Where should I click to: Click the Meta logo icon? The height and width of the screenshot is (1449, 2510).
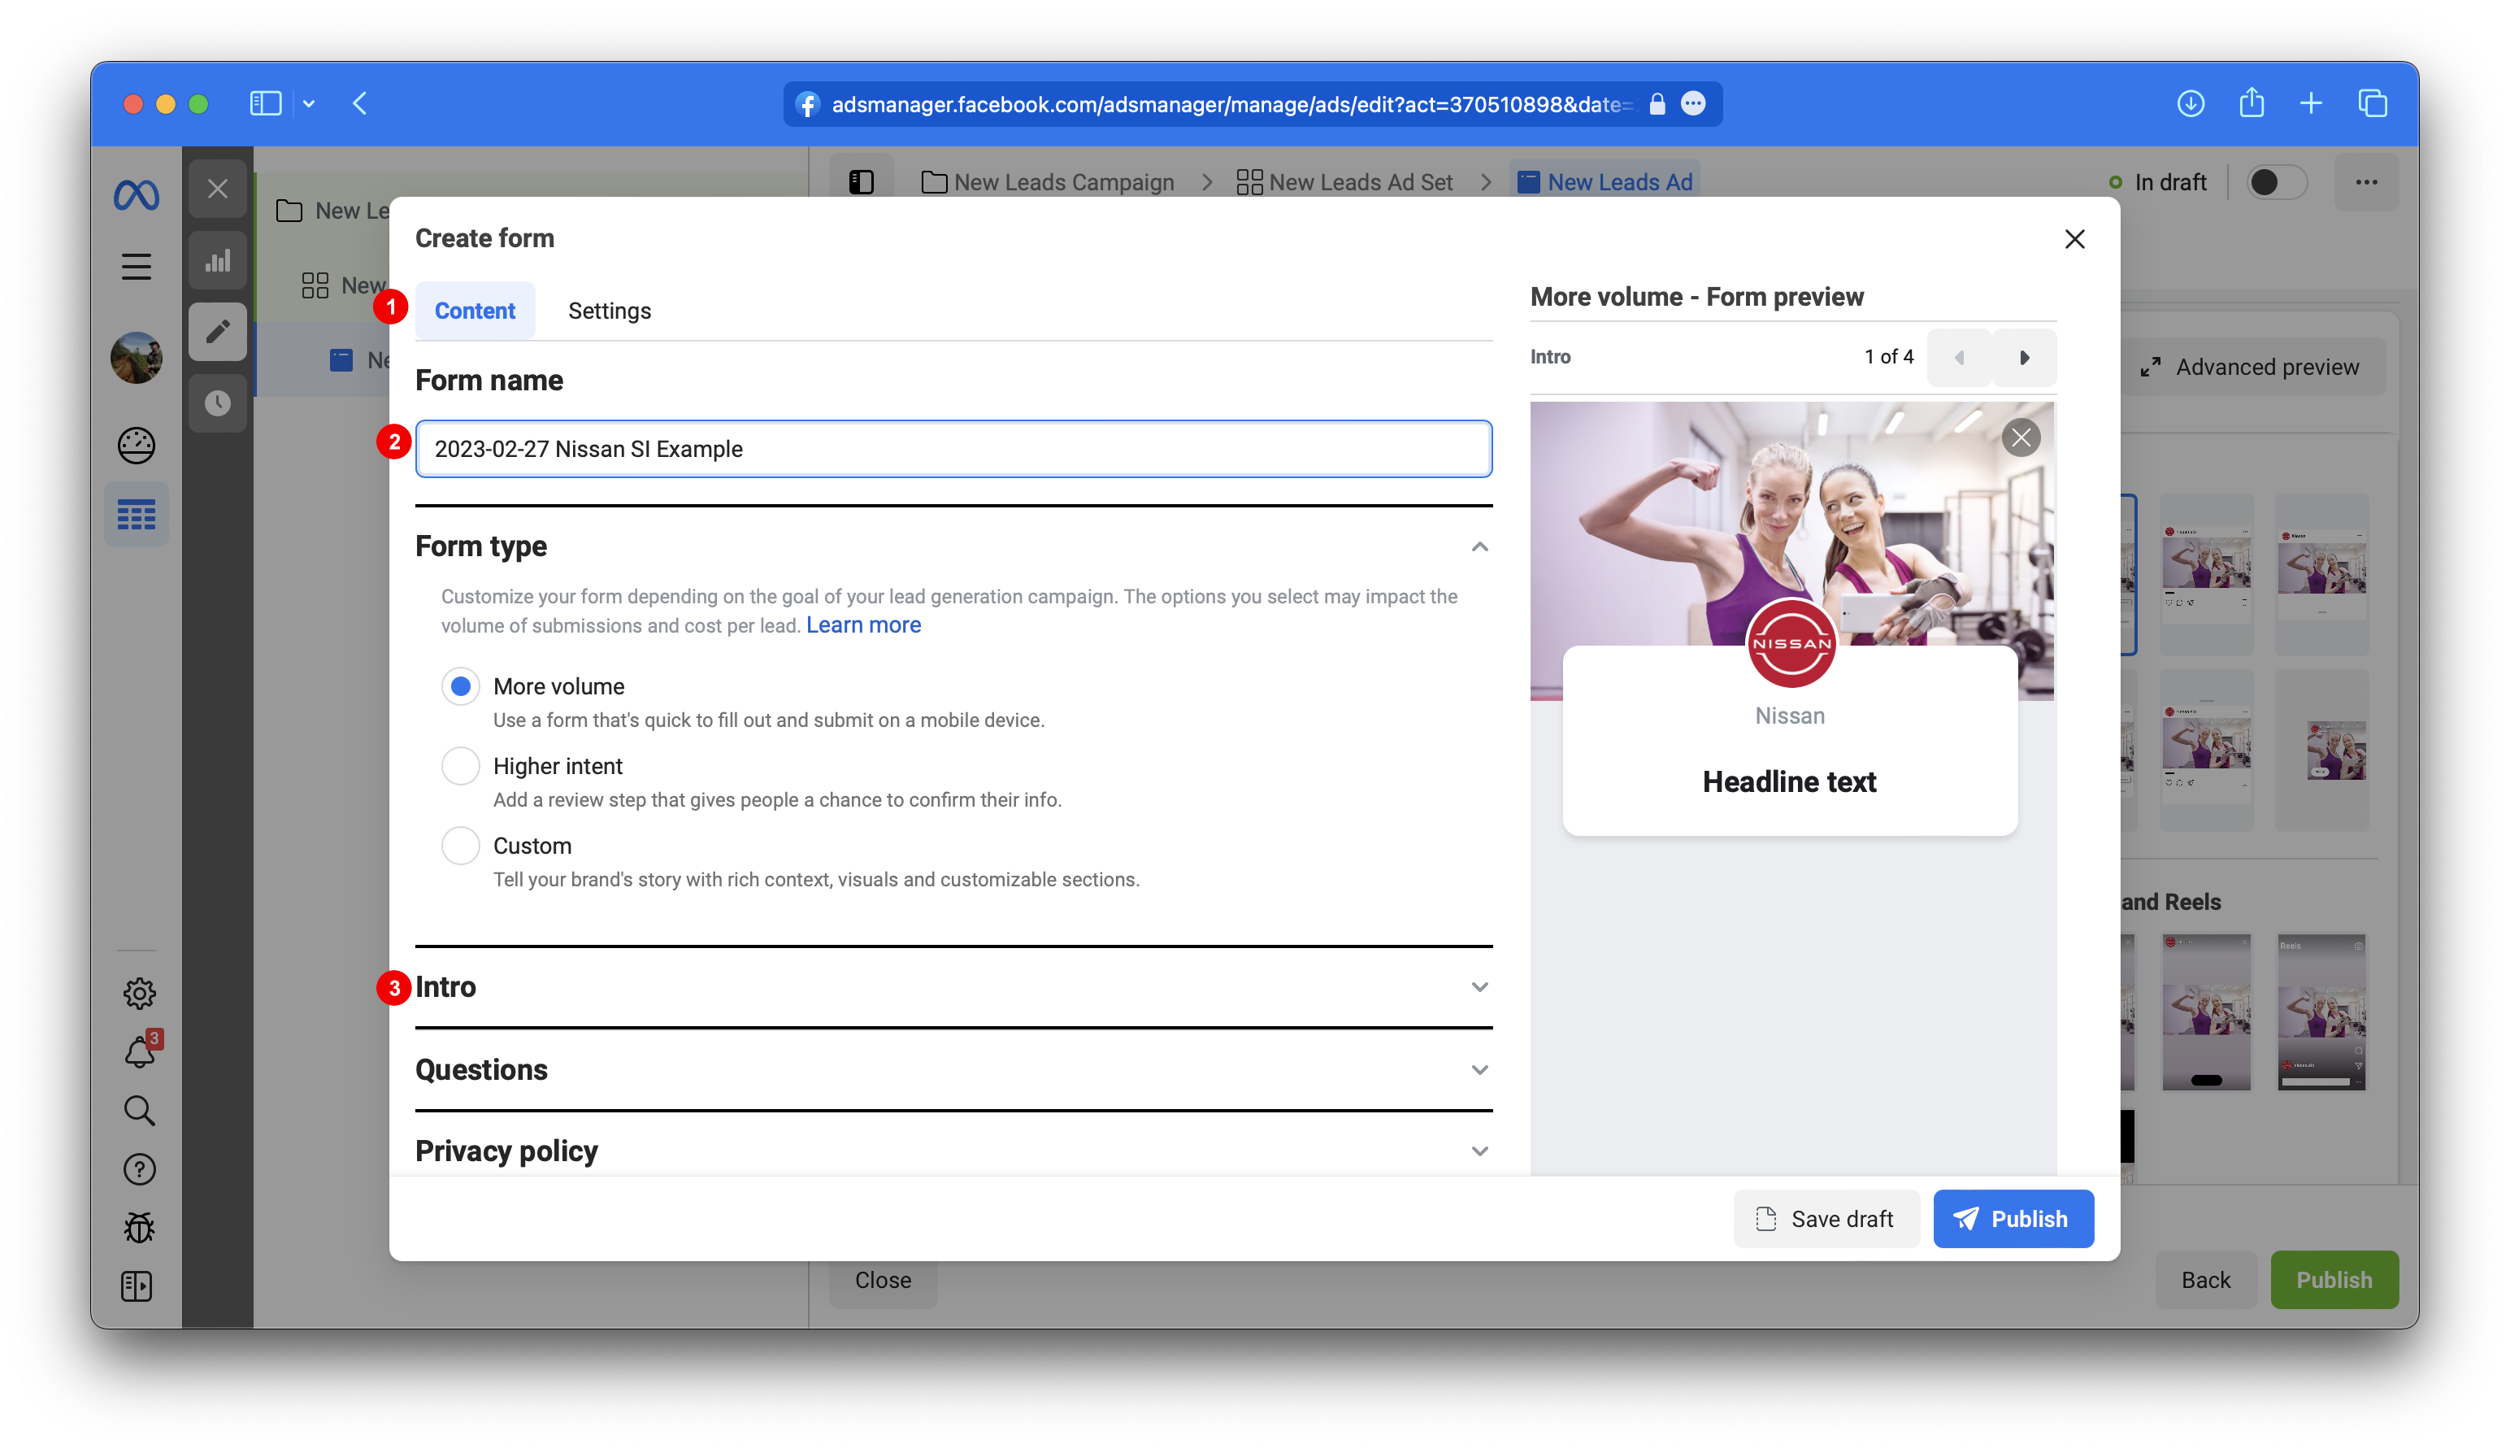pyautogui.click(x=137, y=195)
